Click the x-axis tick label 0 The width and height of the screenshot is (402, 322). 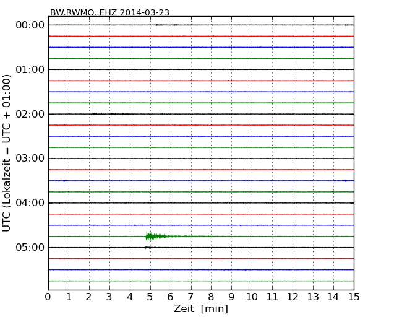point(48,297)
